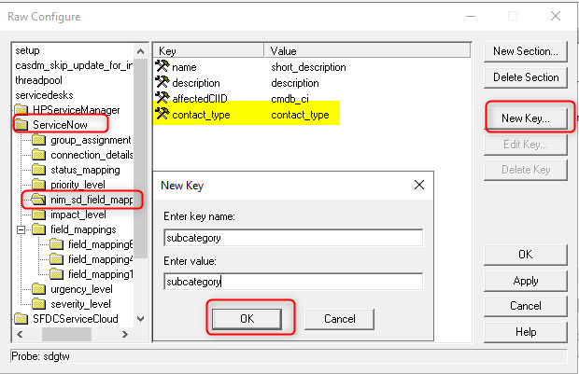This screenshot has height=374, width=579.
Task: Click the New Key button
Action: [x=526, y=118]
